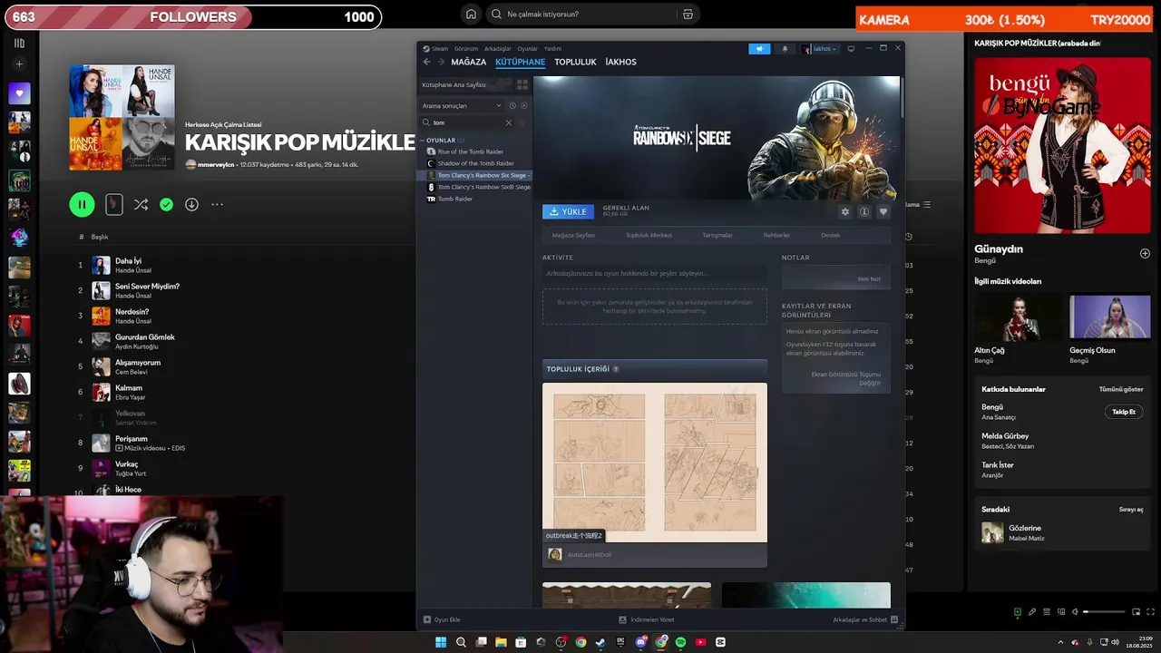
Task: Switch to the TOPLULUK tab in Steam
Action: pos(575,63)
